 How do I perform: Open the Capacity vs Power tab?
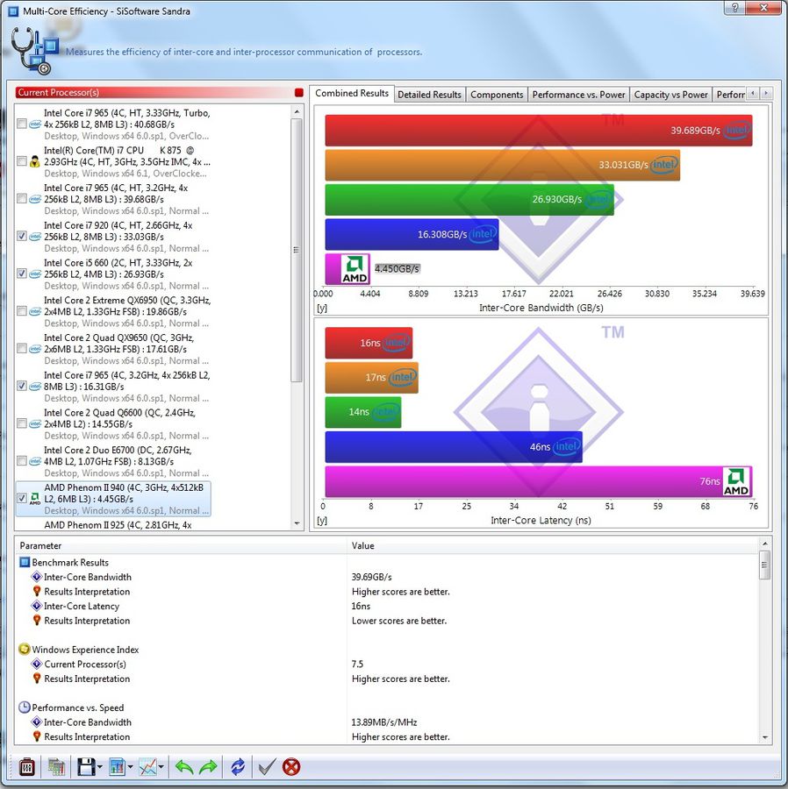tap(670, 95)
